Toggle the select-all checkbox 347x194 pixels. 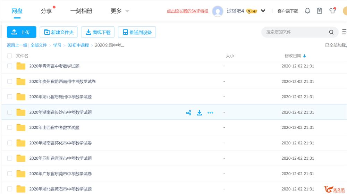point(9,56)
